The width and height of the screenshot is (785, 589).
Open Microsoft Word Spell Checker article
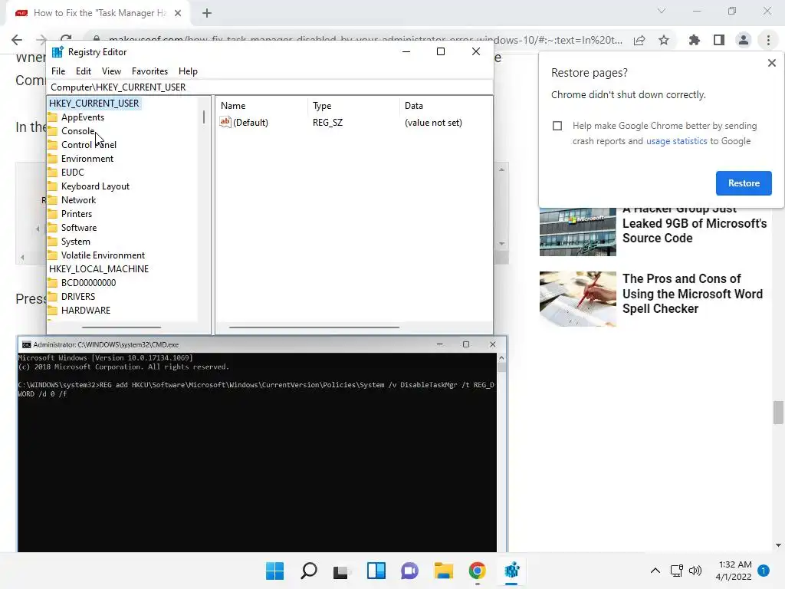(x=692, y=294)
